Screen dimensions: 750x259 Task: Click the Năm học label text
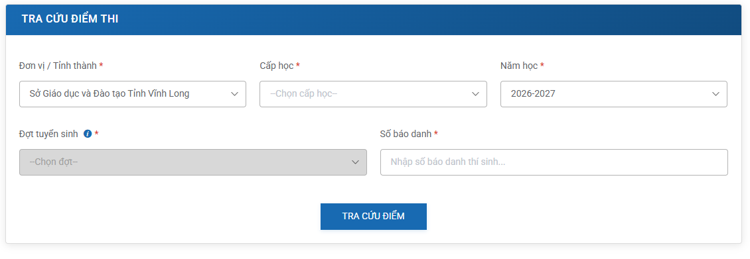(x=519, y=66)
